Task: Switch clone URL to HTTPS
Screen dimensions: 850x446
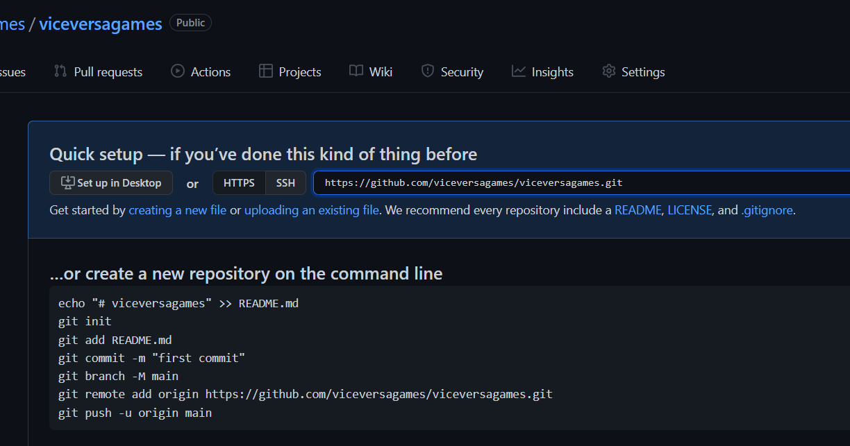Action: point(239,183)
